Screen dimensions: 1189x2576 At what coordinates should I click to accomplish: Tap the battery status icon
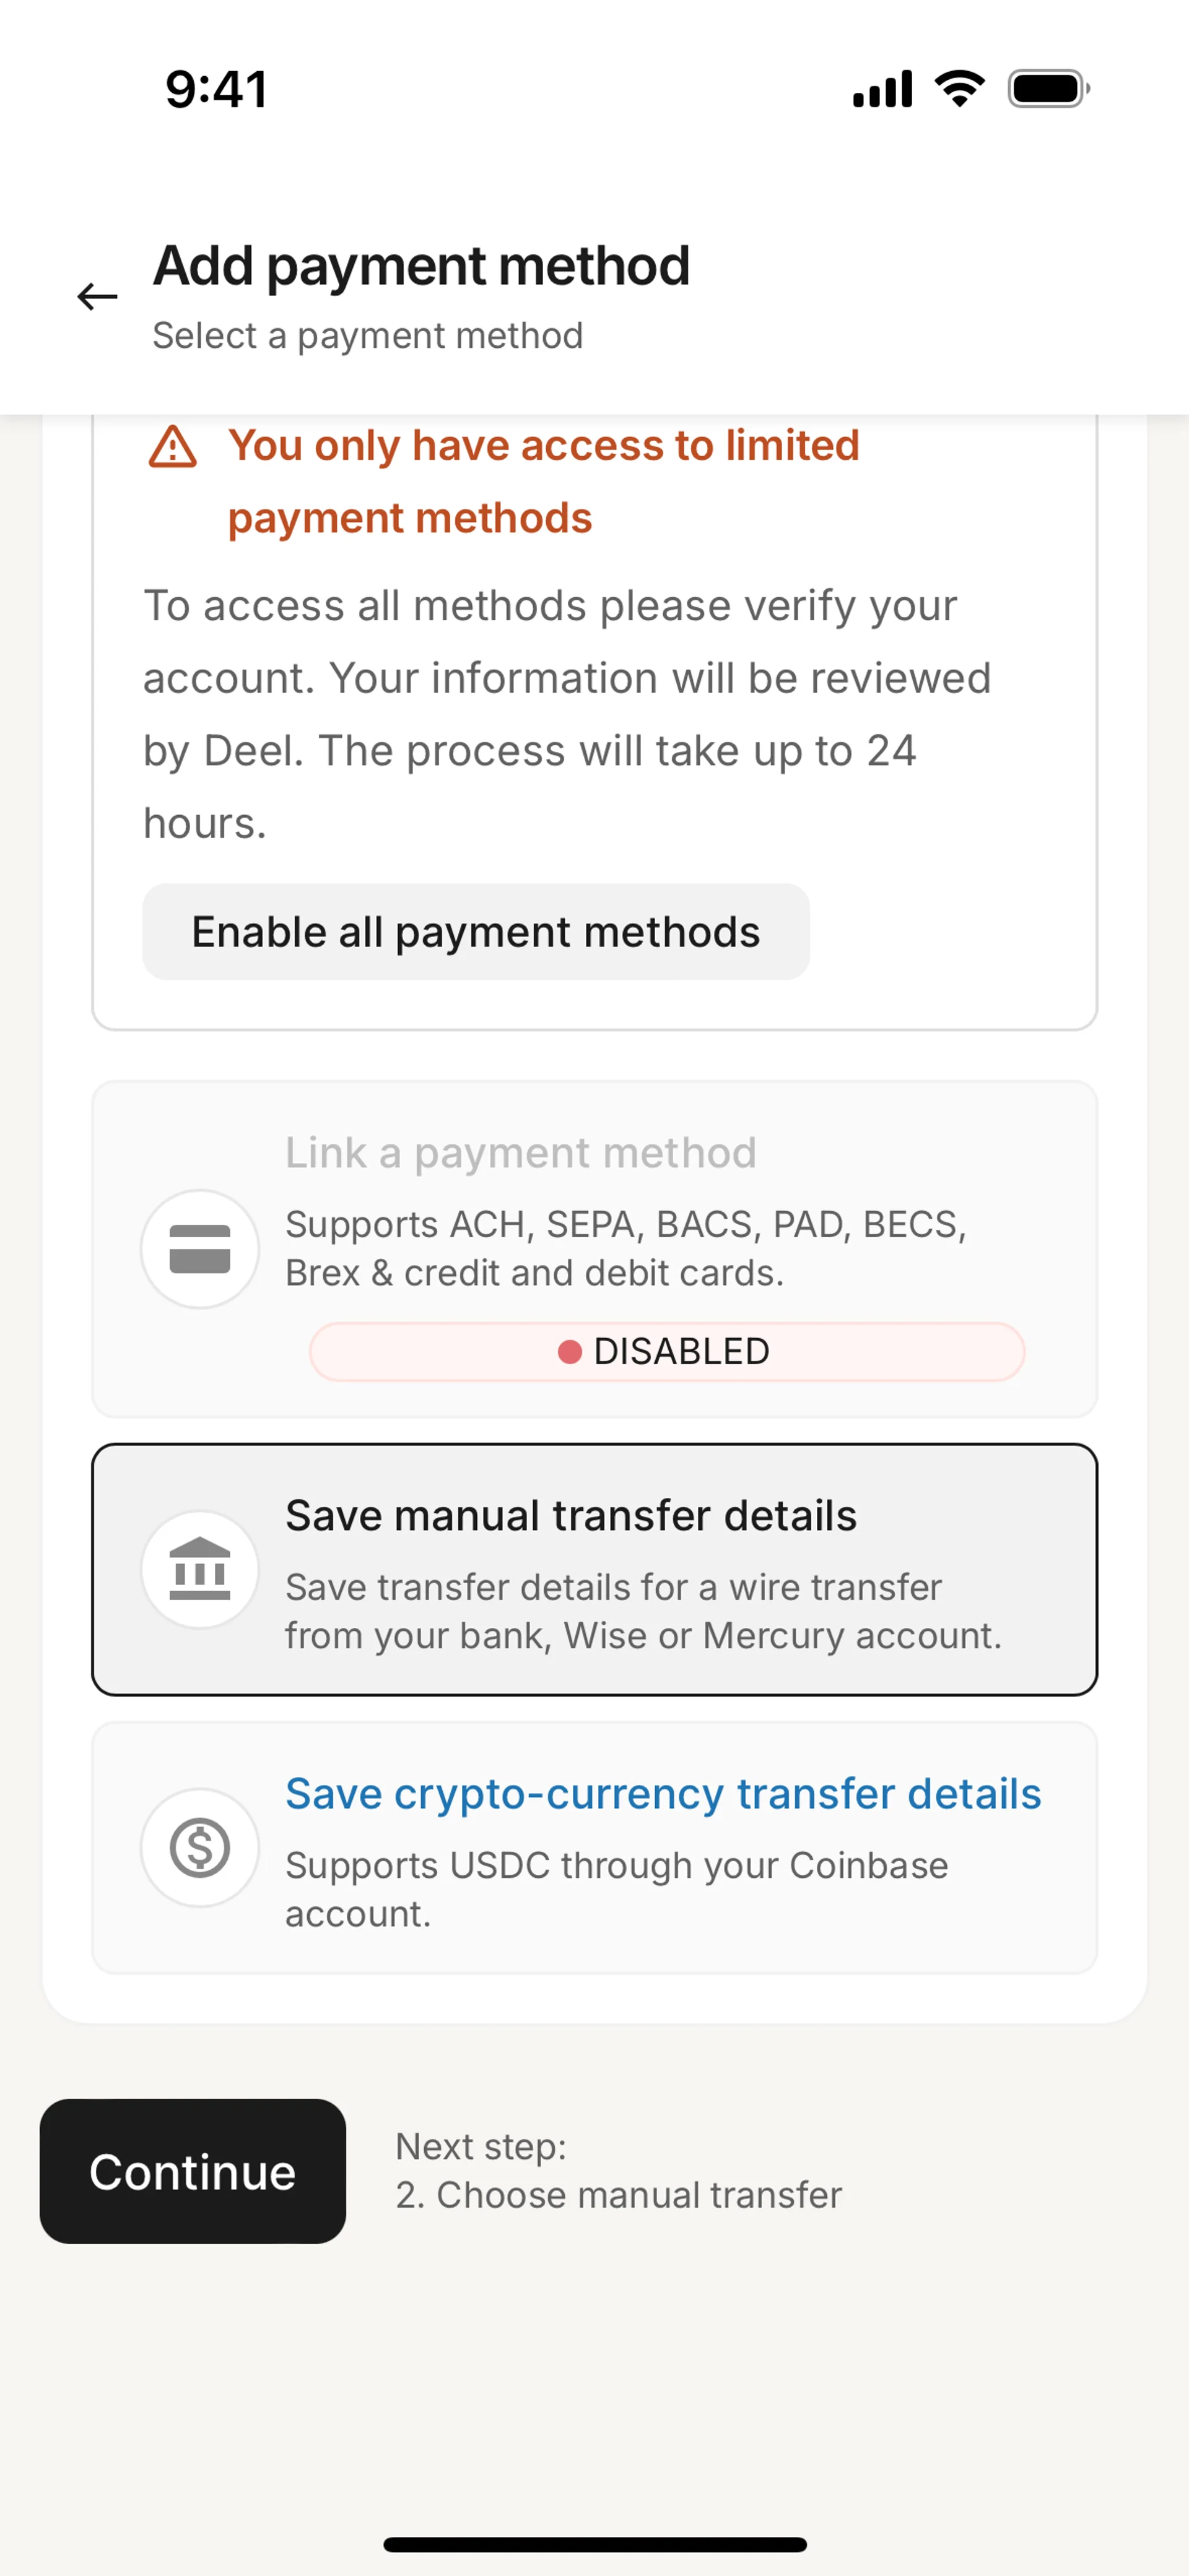click(x=1048, y=89)
